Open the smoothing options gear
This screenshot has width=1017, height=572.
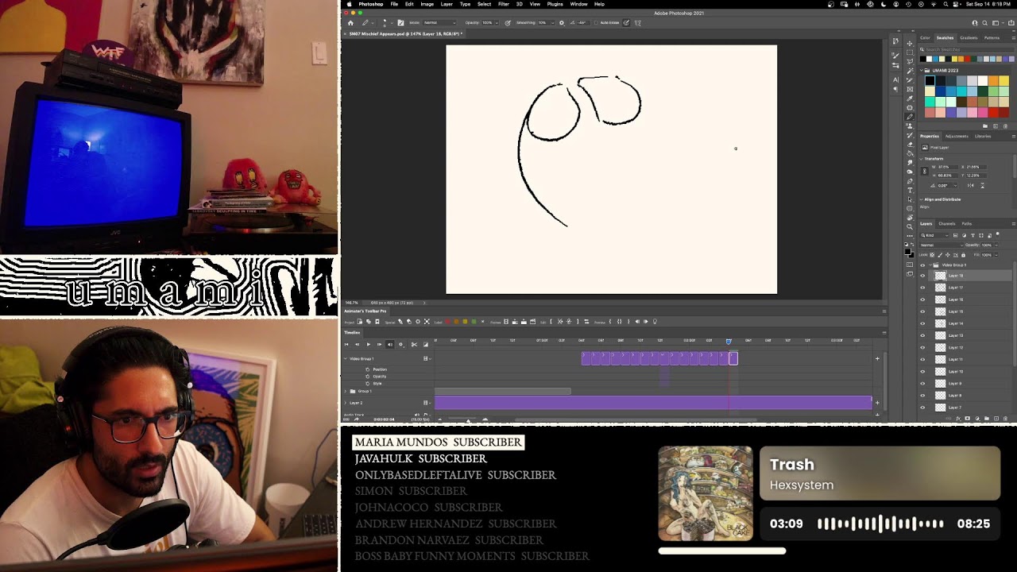coord(562,22)
